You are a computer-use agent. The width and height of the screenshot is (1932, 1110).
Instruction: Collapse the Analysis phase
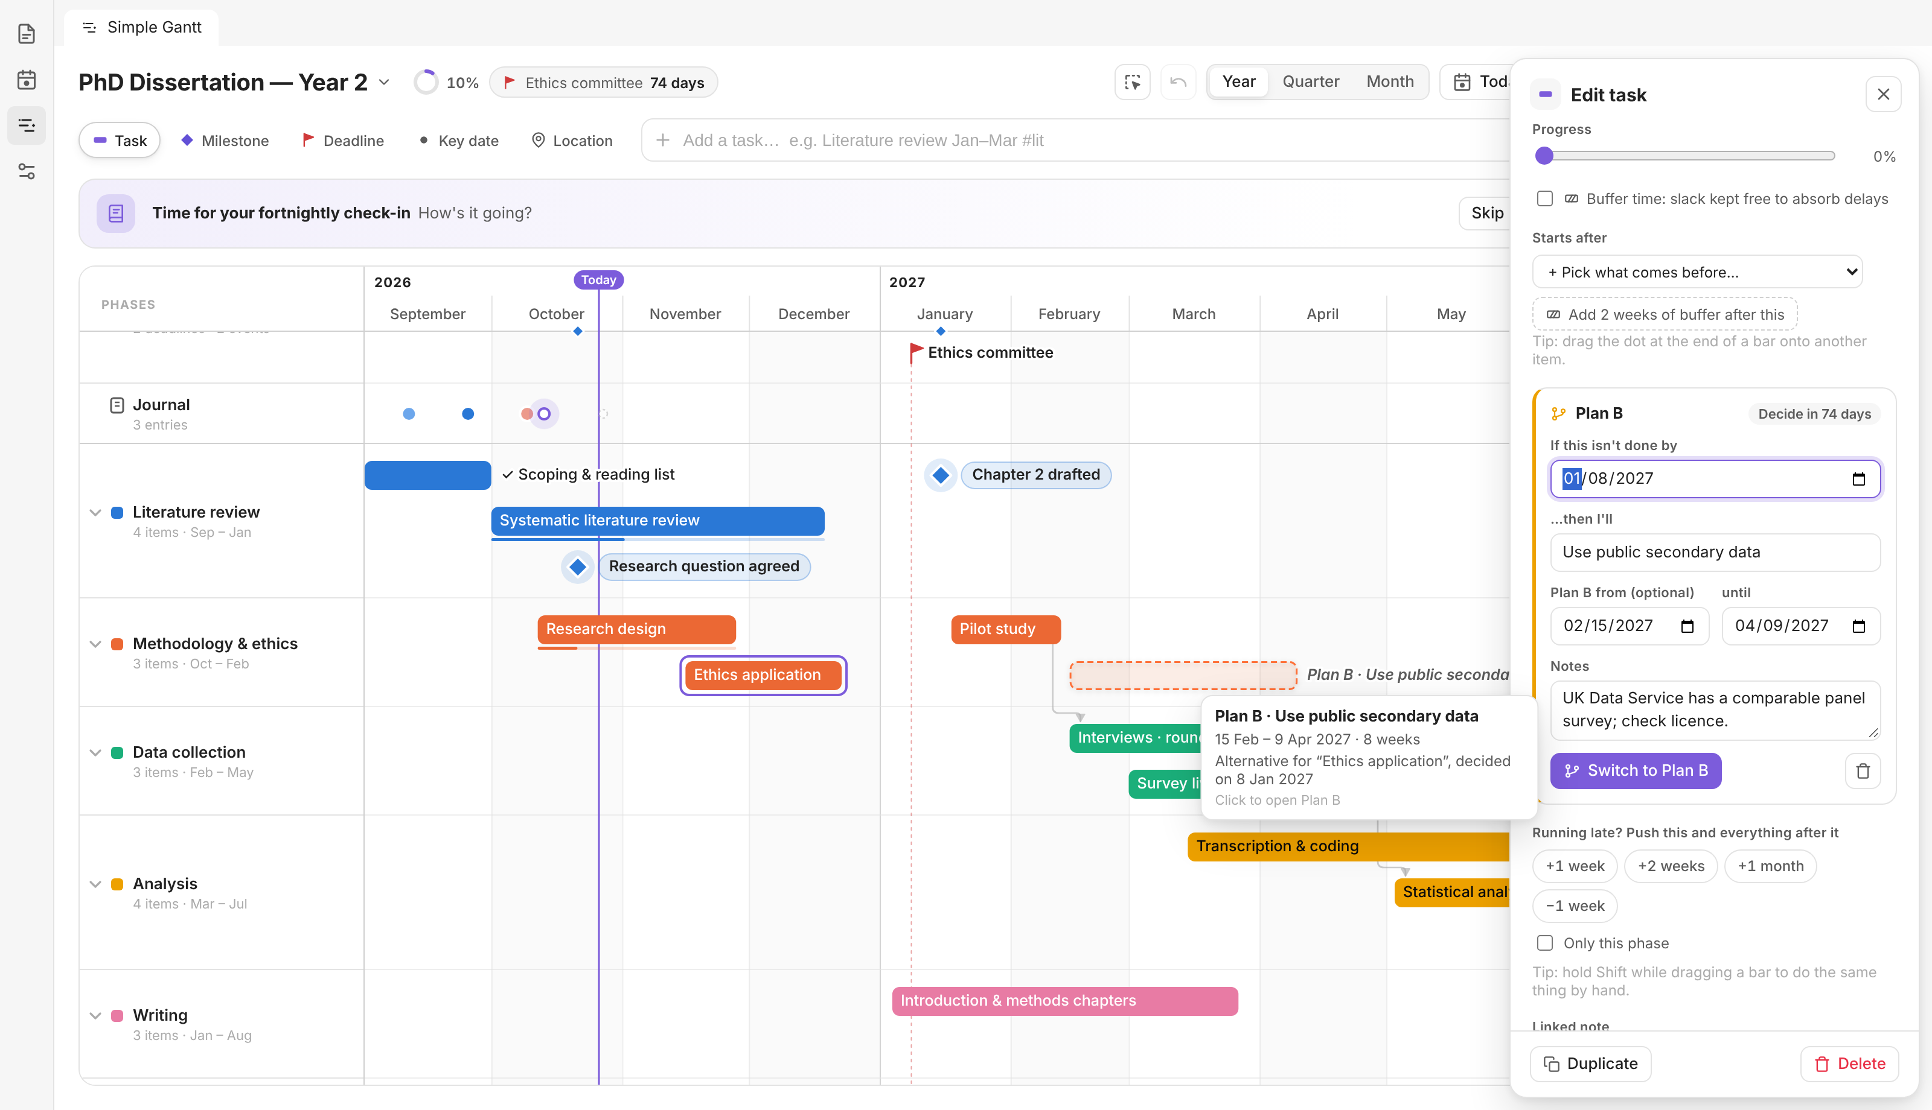[95, 884]
